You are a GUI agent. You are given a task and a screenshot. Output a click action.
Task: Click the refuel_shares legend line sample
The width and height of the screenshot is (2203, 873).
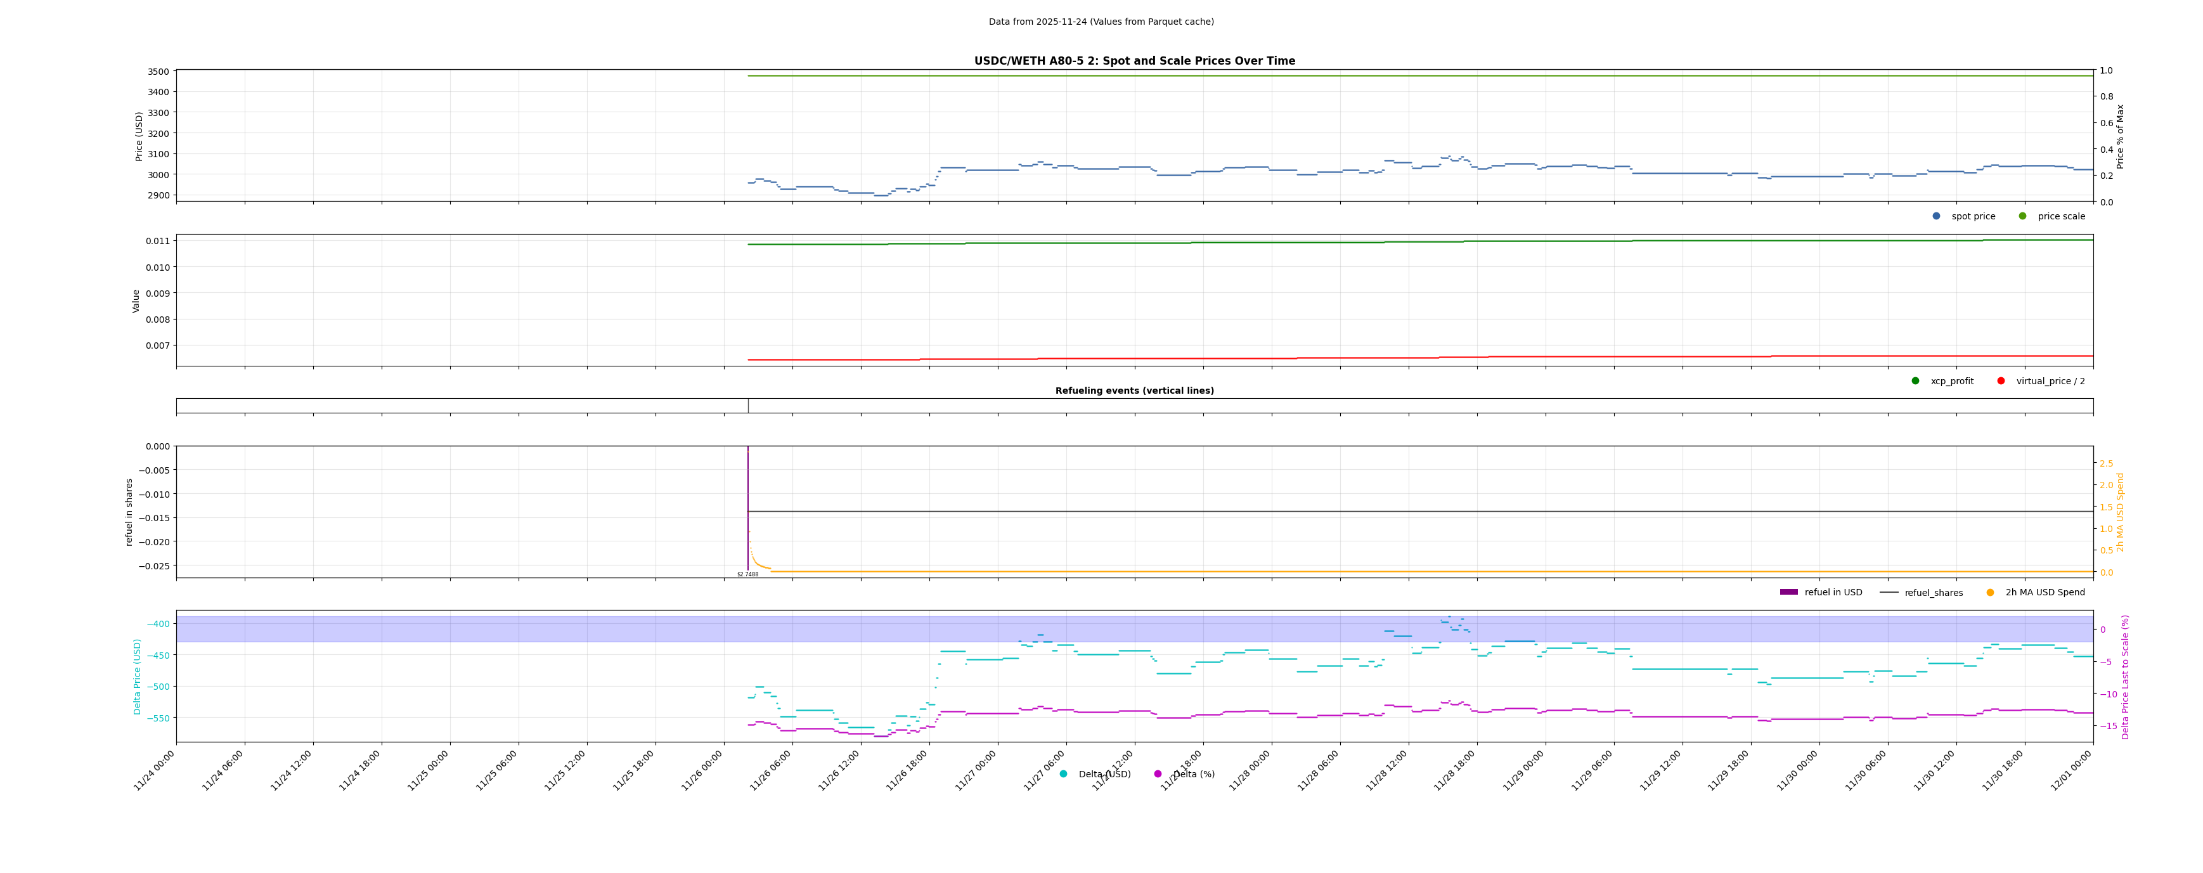pos(1889,593)
